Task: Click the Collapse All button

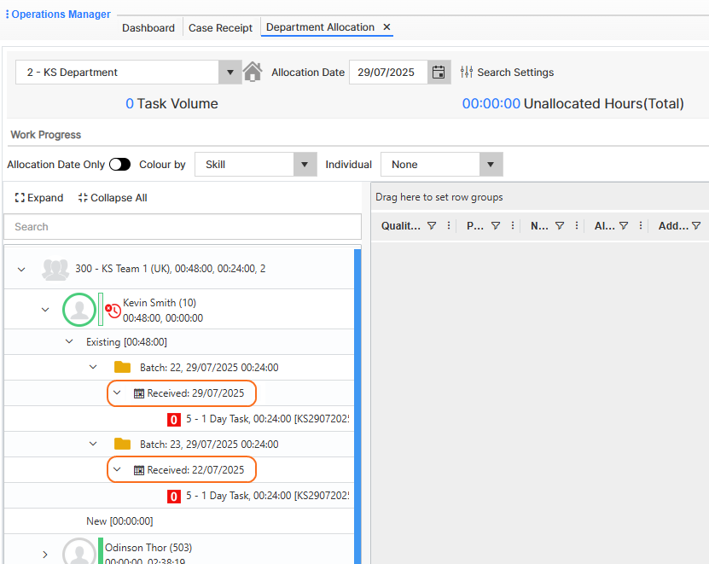Action: tap(112, 197)
